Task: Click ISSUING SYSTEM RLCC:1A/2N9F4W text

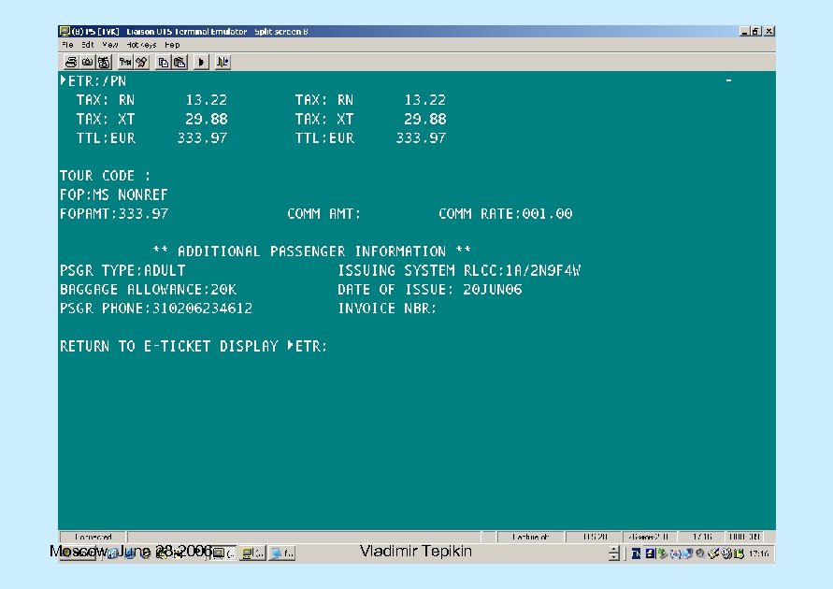Action: point(459,271)
